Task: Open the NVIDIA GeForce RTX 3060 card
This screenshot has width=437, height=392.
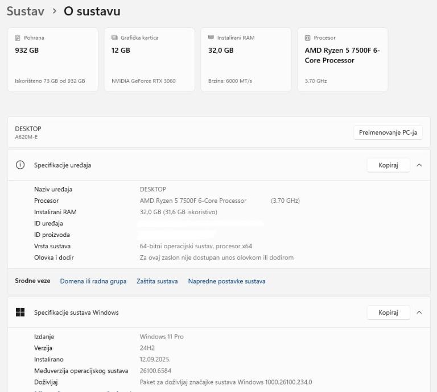Action: [x=149, y=60]
